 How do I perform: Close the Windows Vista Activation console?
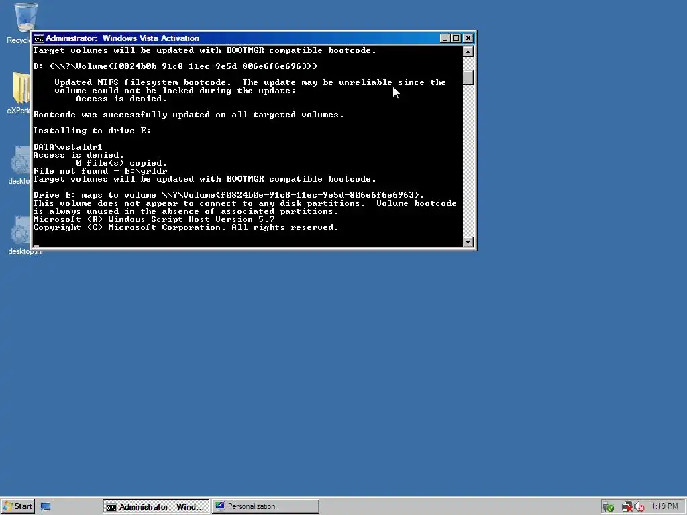(468, 38)
